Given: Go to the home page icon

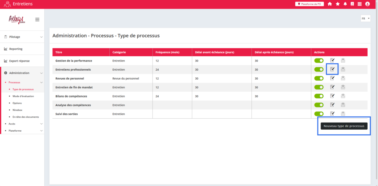Looking at the screenshot, I should point(330,4).
